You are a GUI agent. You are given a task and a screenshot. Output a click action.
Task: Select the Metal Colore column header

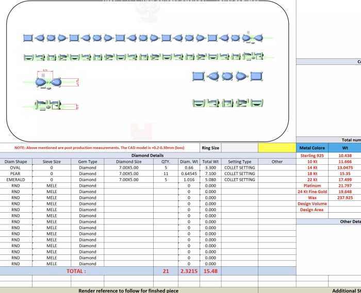pyautogui.click(x=312, y=148)
